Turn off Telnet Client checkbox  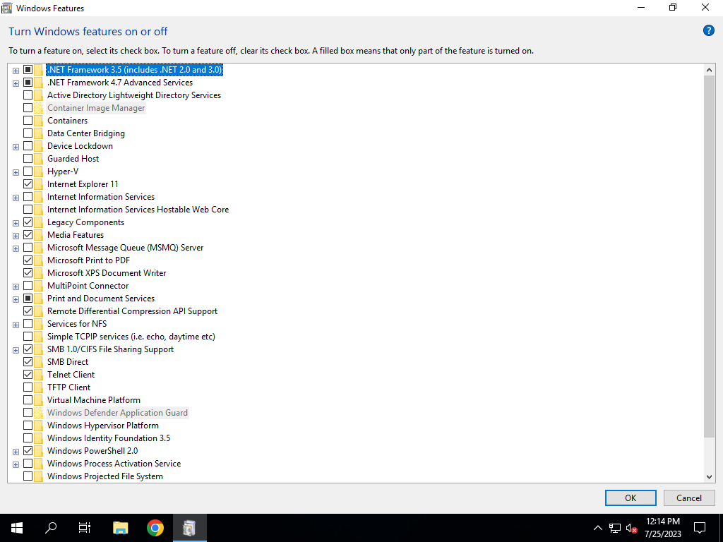coord(28,375)
